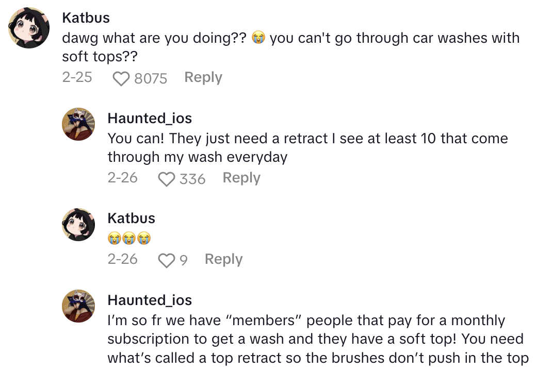Like Katbus's comment about soft tops

(x=121, y=78)
